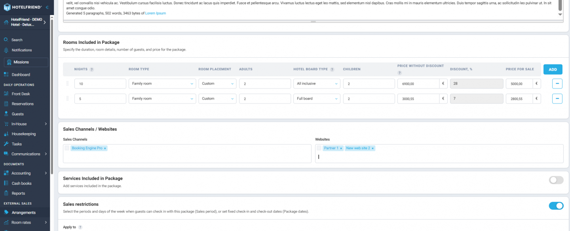
Task: Click the Guests person icon
Action: pos(6,114)
